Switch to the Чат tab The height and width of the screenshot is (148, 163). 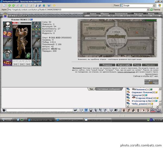pyautogui.click(x=91, y=89)
